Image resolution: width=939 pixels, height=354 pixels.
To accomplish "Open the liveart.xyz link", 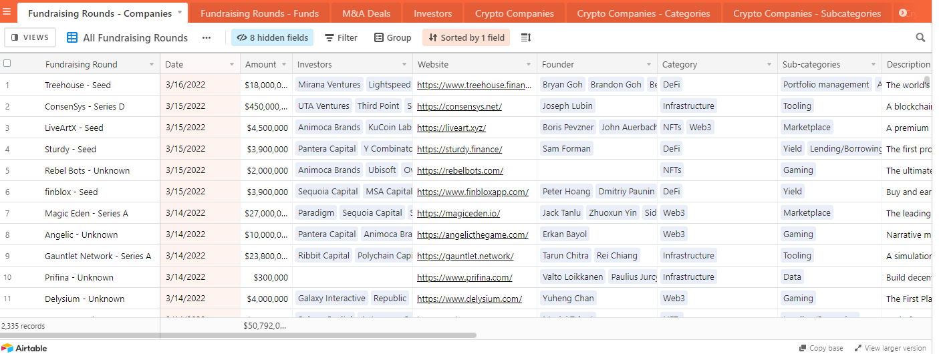I will point(451,128).
